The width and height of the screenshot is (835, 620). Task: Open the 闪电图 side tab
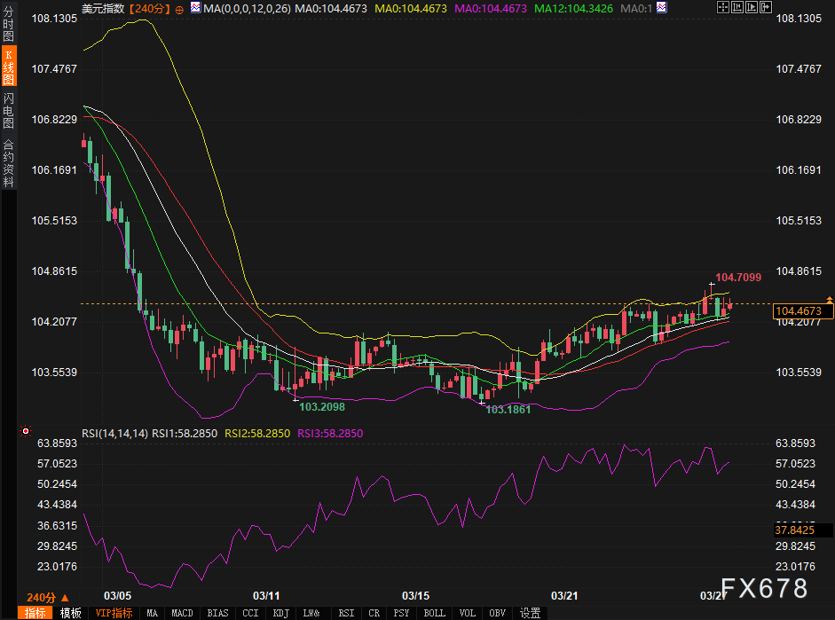point(8,110)
